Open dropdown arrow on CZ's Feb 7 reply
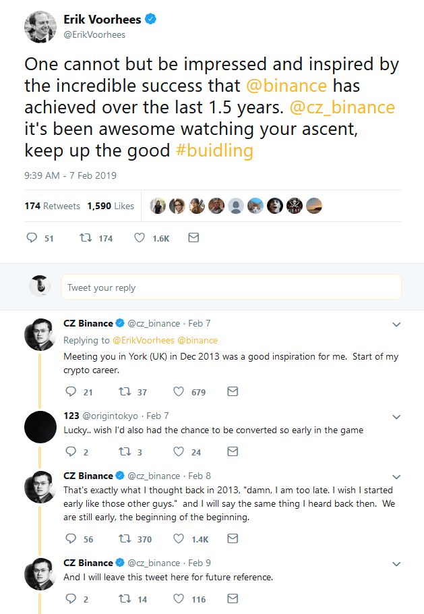Image resolution: width=424 pixels, height=614 pixels. point(396,324)
